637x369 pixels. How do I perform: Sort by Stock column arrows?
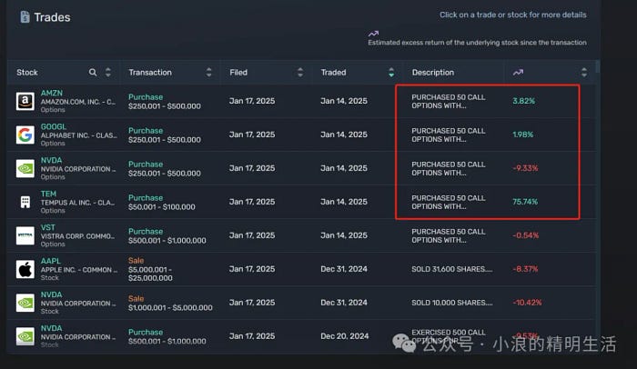(x=107, y=73)
